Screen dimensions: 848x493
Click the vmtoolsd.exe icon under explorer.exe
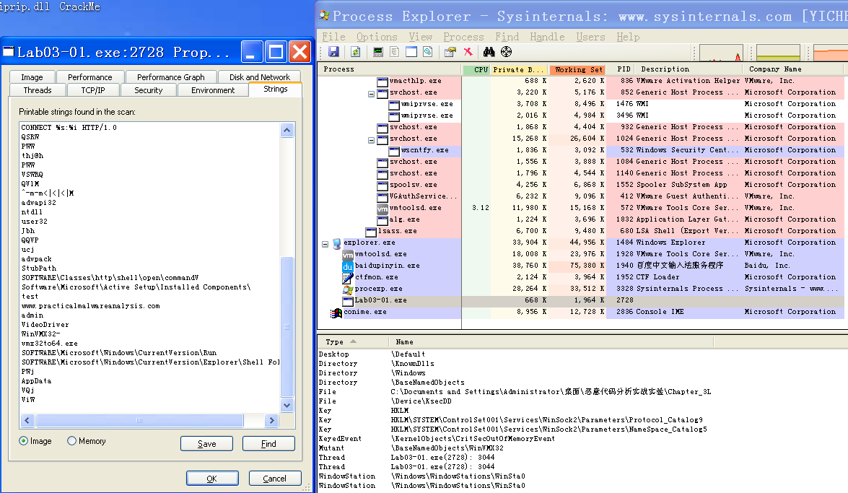(348, 254)
